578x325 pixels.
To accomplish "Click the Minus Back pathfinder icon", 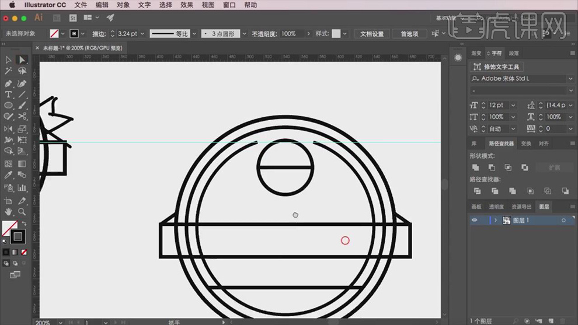I will click(x=565, y=191).
